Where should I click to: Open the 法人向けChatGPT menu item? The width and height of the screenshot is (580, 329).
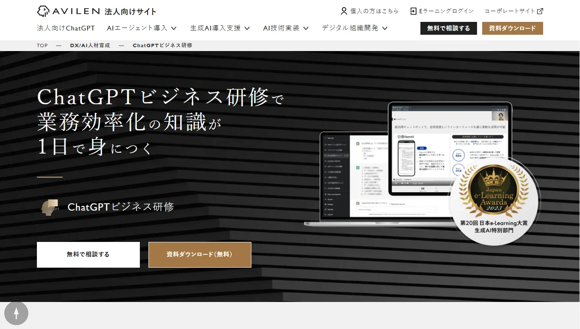pos(66,28)
